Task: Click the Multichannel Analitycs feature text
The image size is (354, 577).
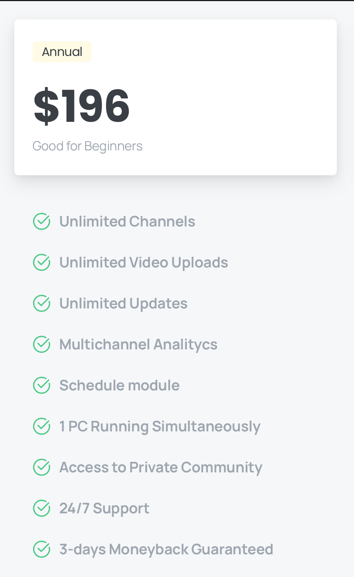Action: (x=138, y=345)
